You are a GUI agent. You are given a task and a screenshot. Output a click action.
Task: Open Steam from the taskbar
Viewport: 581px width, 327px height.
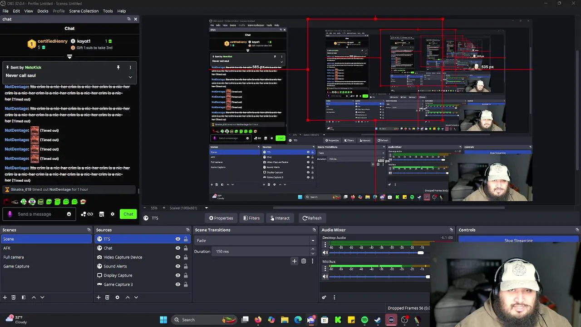(378, 320)
